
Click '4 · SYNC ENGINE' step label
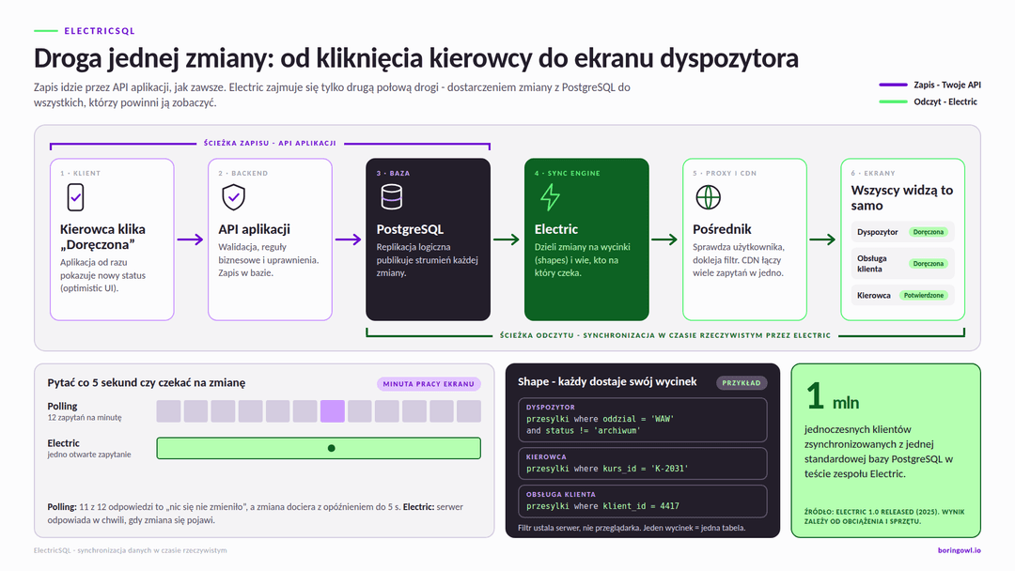pyautogui.click(x=567, y=174)
